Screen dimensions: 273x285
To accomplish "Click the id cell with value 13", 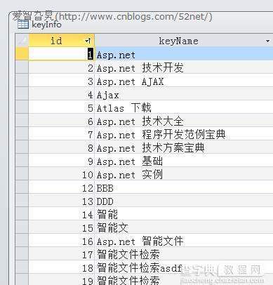I will (x=62, y=201).
